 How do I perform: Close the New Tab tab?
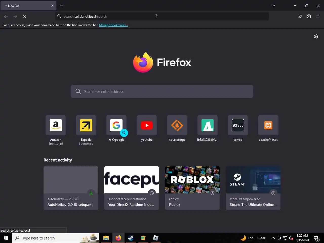pos(52,6)
